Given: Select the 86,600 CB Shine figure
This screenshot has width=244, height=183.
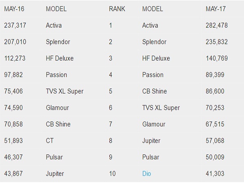Looking at the screenshot, I should pyautogui.click(x=215, y=91).
